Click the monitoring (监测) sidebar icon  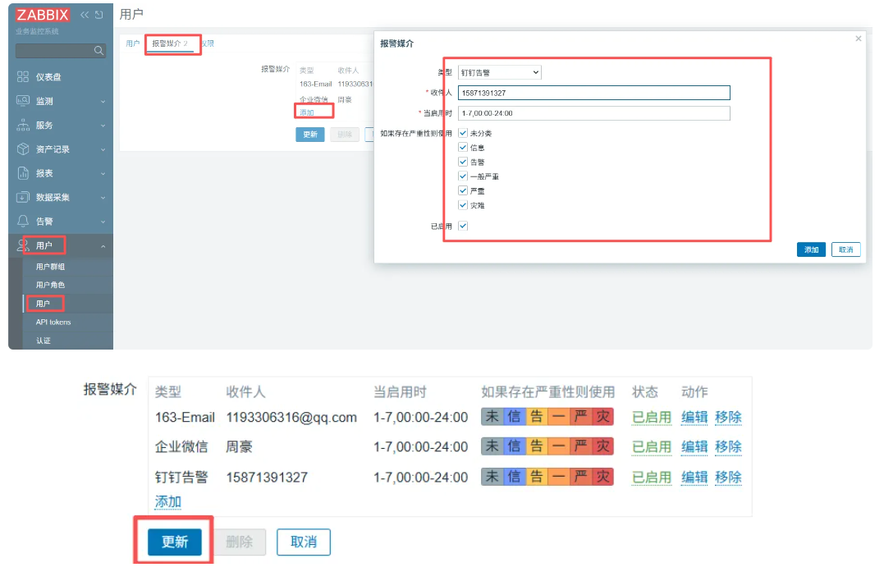pos(23,101)
